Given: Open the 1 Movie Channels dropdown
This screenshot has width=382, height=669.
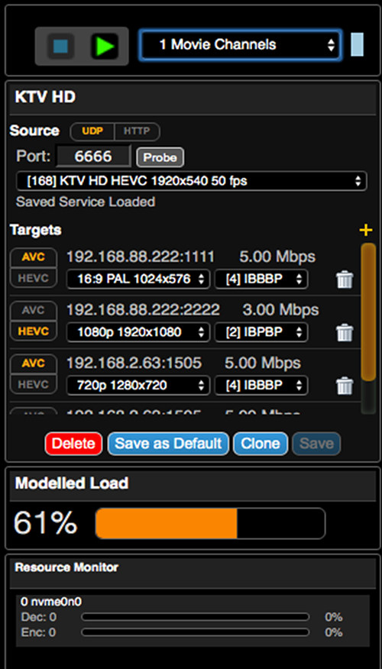Looking at the screenshot, I should (241, 45).
